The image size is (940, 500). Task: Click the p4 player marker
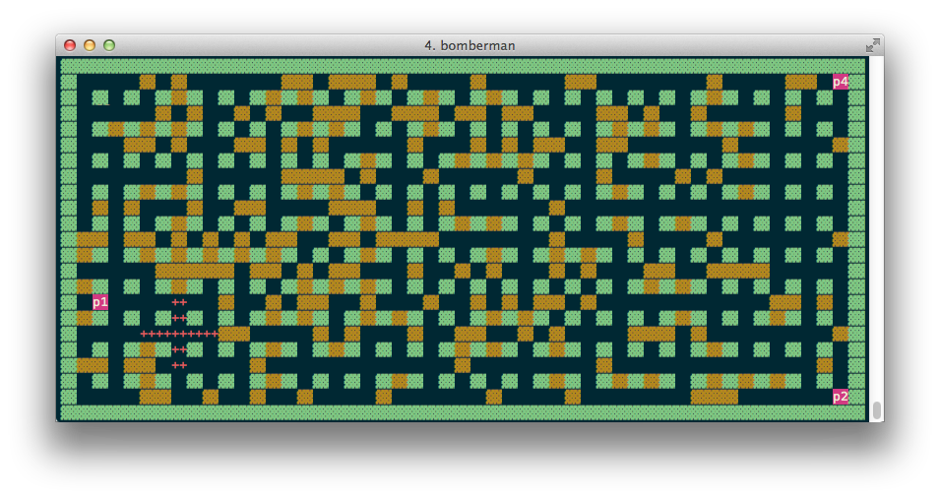click(x=841, y=82)
